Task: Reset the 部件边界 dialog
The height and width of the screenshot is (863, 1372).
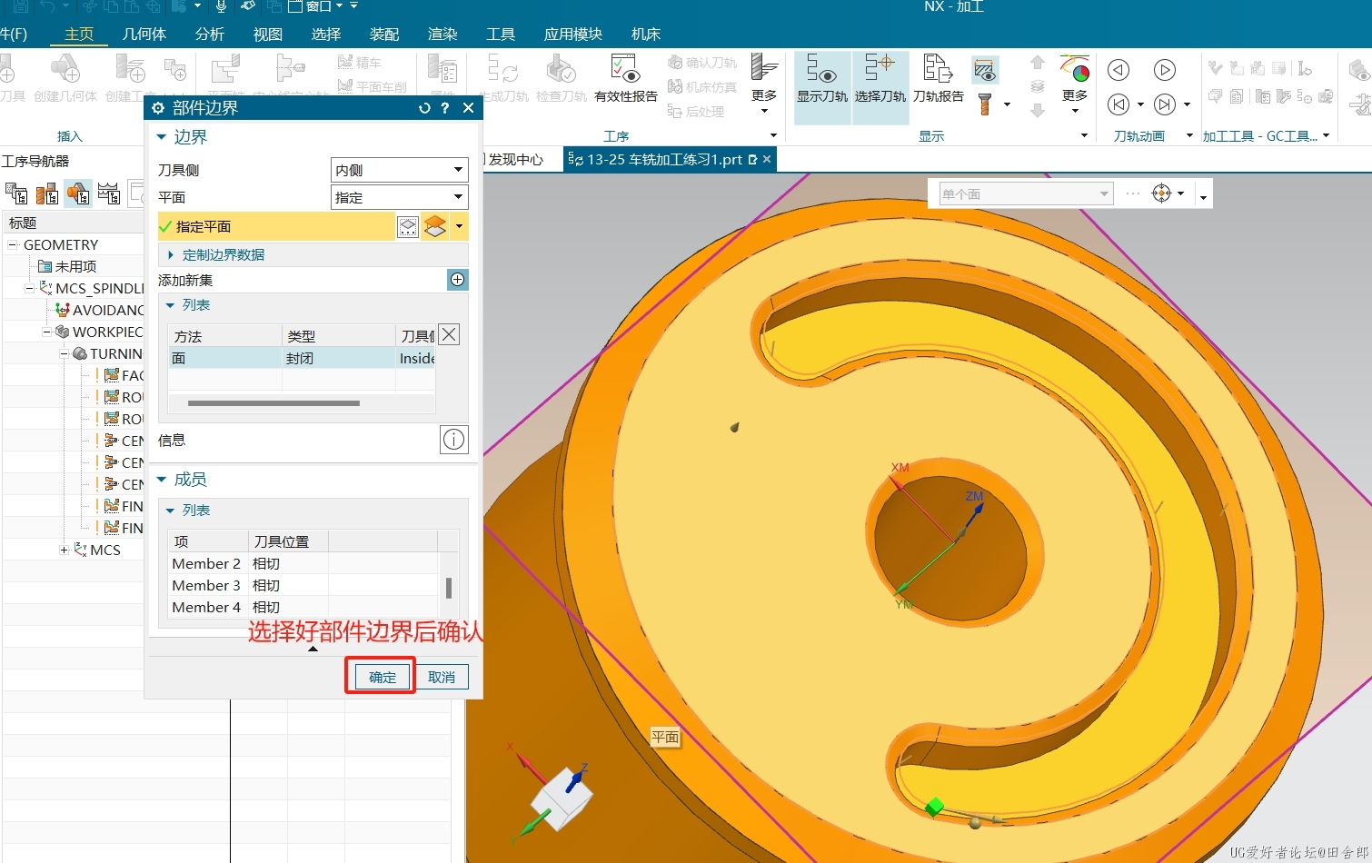Action: tap(423, 108)
